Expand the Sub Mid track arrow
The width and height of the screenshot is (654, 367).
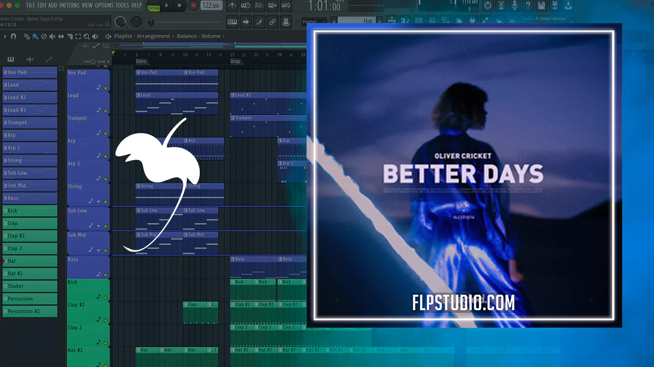[x=99, y=251]
